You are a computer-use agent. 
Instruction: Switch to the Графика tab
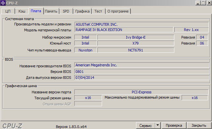82,11
